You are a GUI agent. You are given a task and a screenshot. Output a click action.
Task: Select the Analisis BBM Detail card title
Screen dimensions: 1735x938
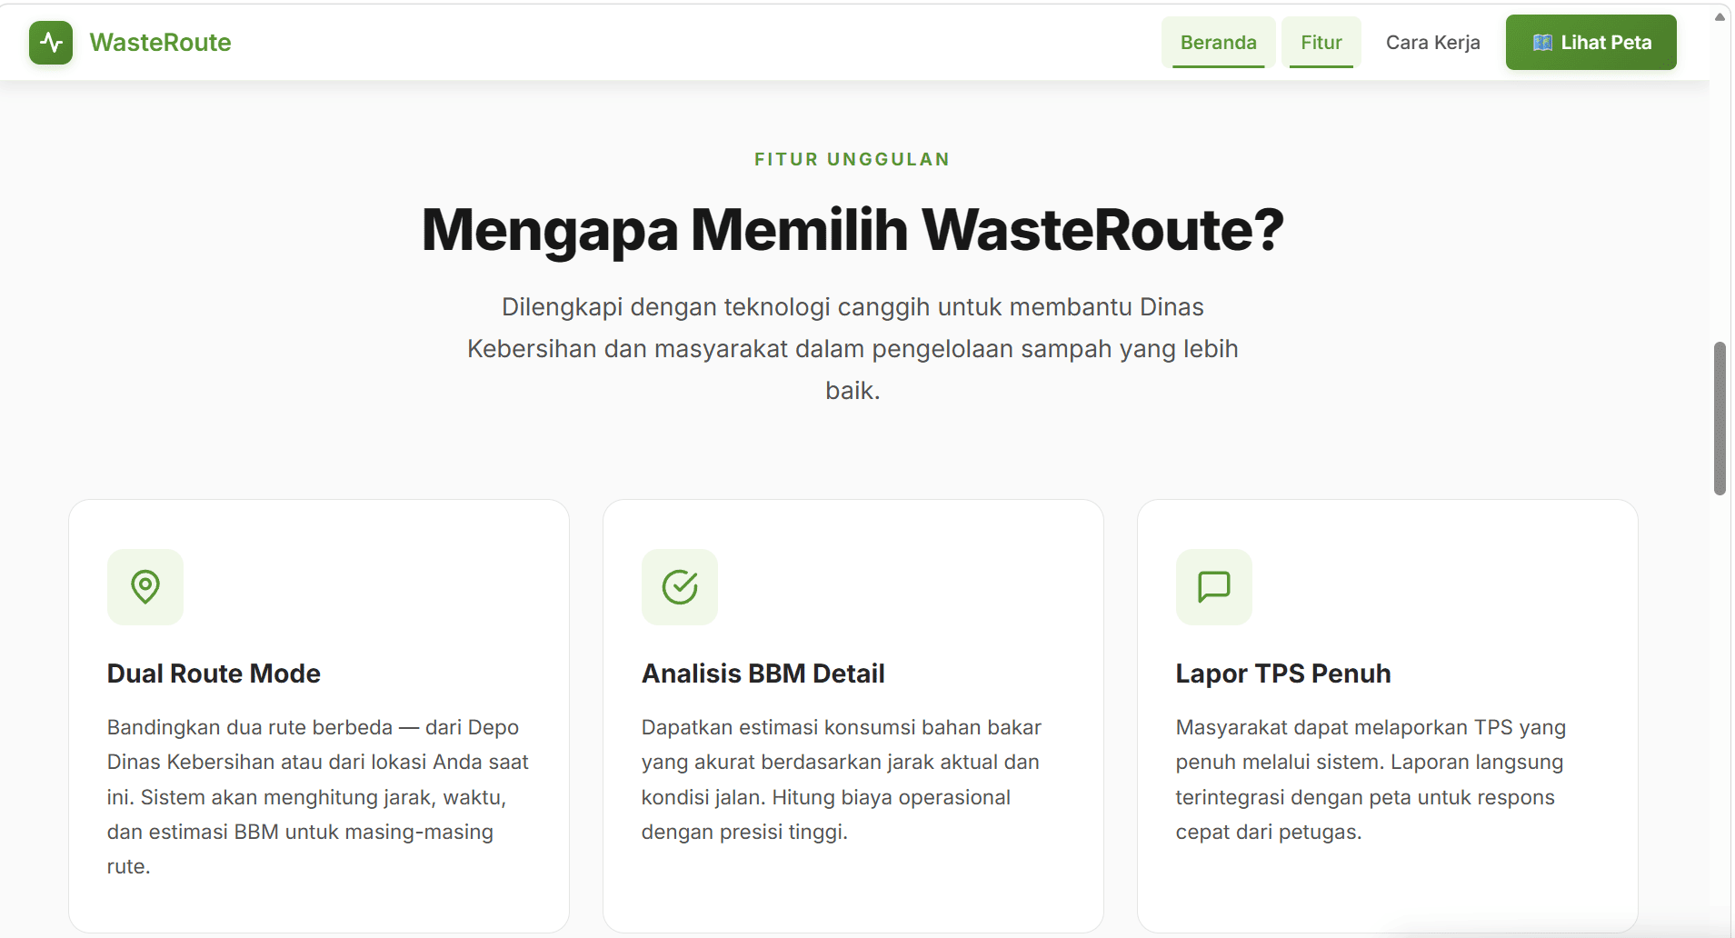763,674
